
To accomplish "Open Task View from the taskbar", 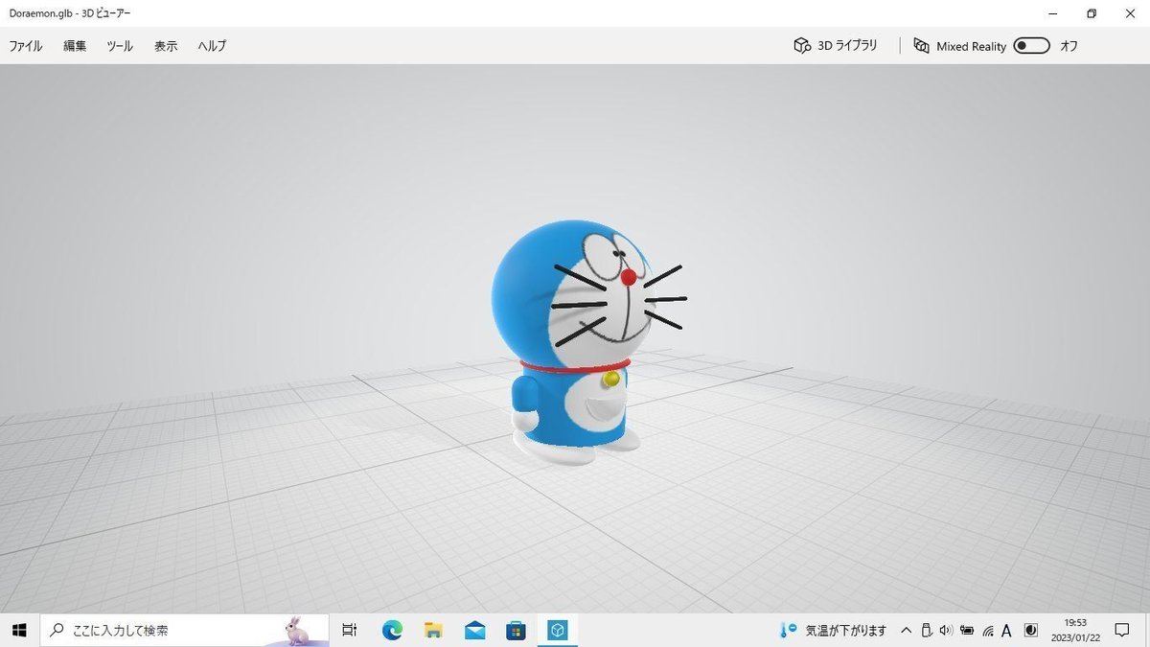I will click(349, 630).
